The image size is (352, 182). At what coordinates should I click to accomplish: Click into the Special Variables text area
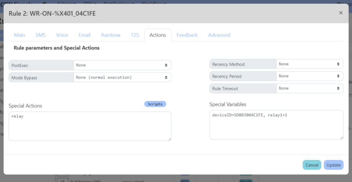[276, 125]
